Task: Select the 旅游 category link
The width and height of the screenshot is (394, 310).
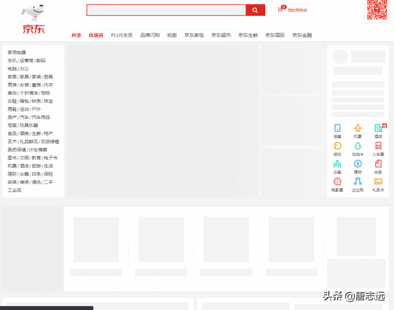Action: pyautogui.click(x=36, y=166)
